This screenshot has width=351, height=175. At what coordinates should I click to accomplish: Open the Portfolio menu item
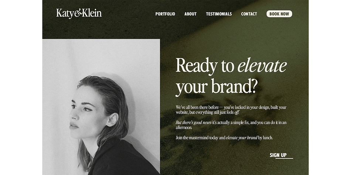pos(165,14)
